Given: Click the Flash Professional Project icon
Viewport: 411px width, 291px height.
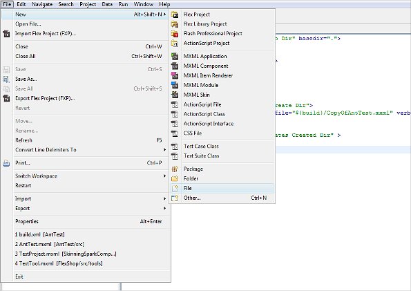Looking at the screenshot, I should pyautogui.click(x=175, y=34).
